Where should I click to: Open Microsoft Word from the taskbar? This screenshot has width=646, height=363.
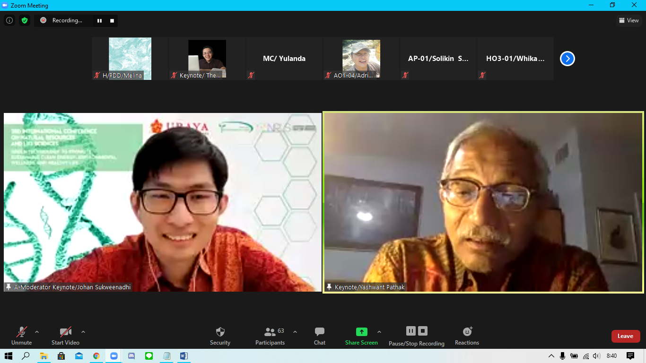(184, 356)
